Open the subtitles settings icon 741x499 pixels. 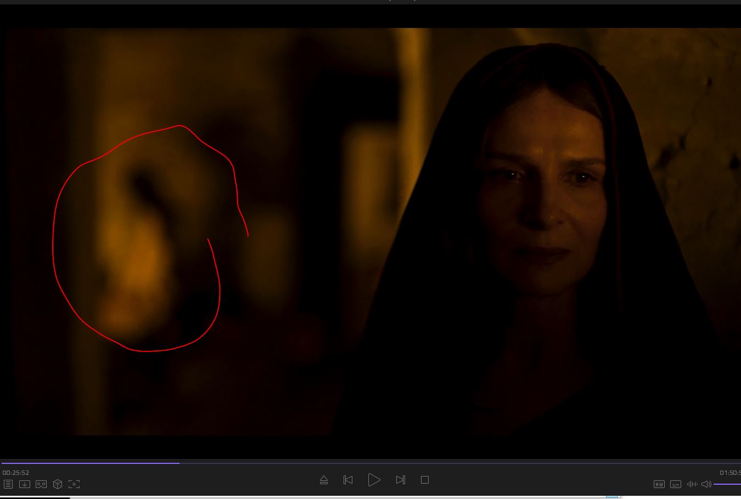[x=676, y=484]
